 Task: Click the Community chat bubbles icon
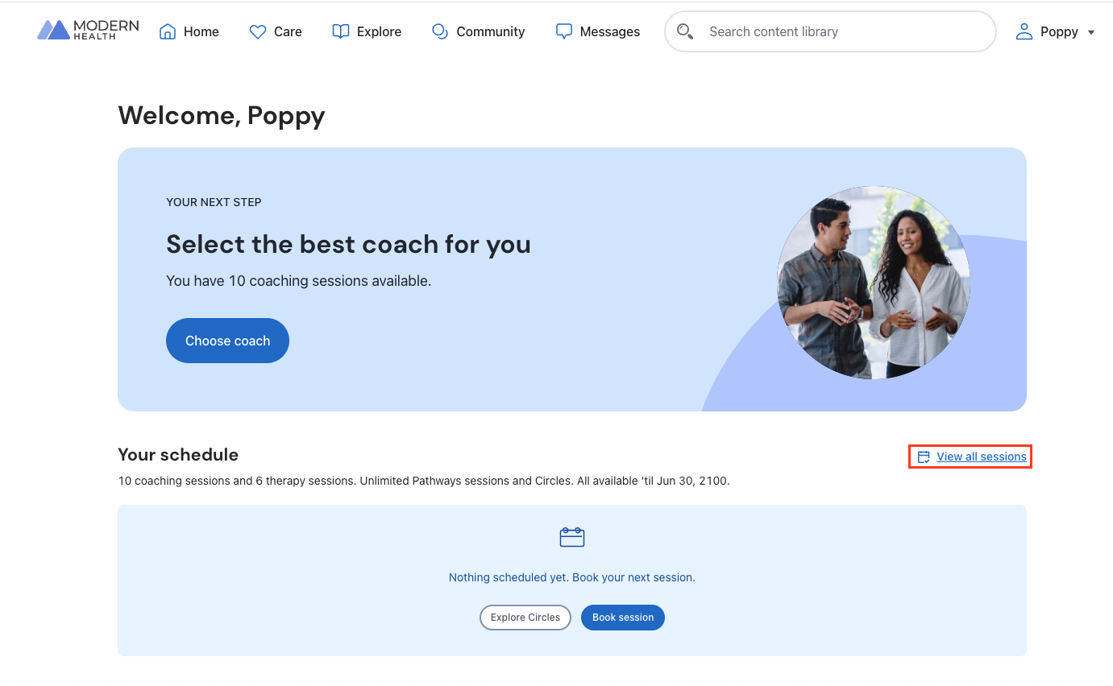[440, 31]
